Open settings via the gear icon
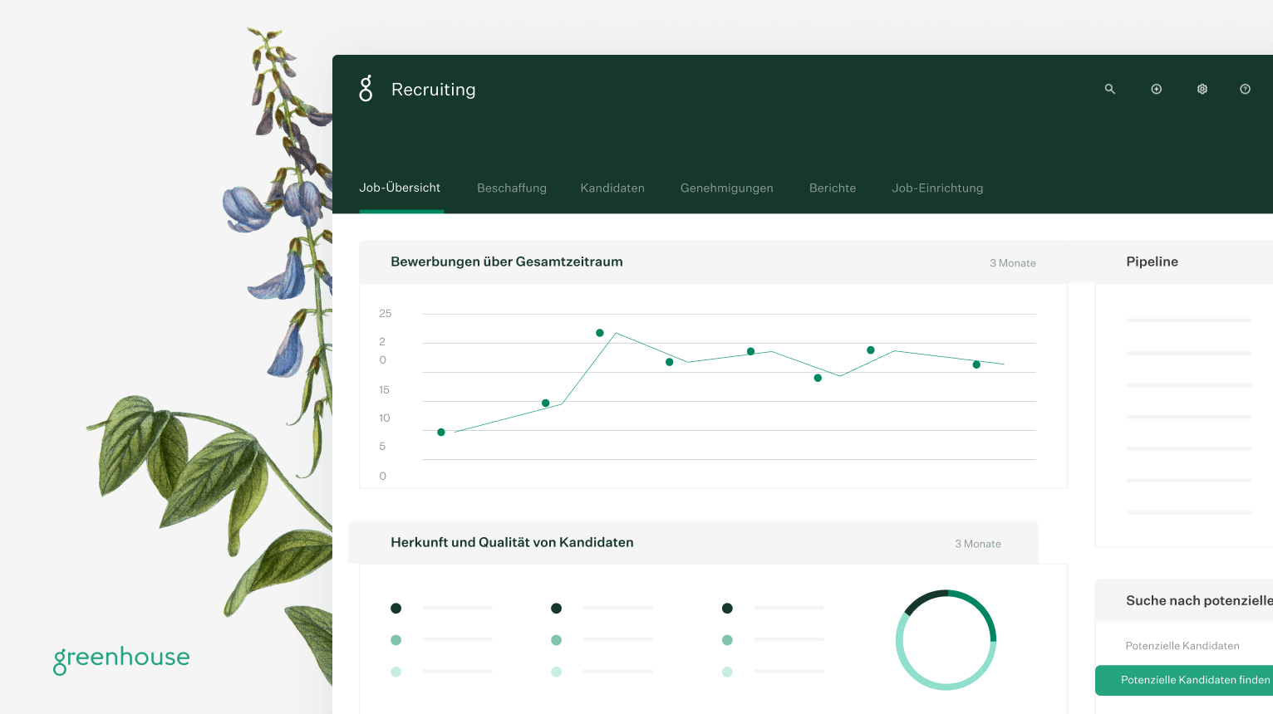1273x714 pixels. [x=1202, y=89]
